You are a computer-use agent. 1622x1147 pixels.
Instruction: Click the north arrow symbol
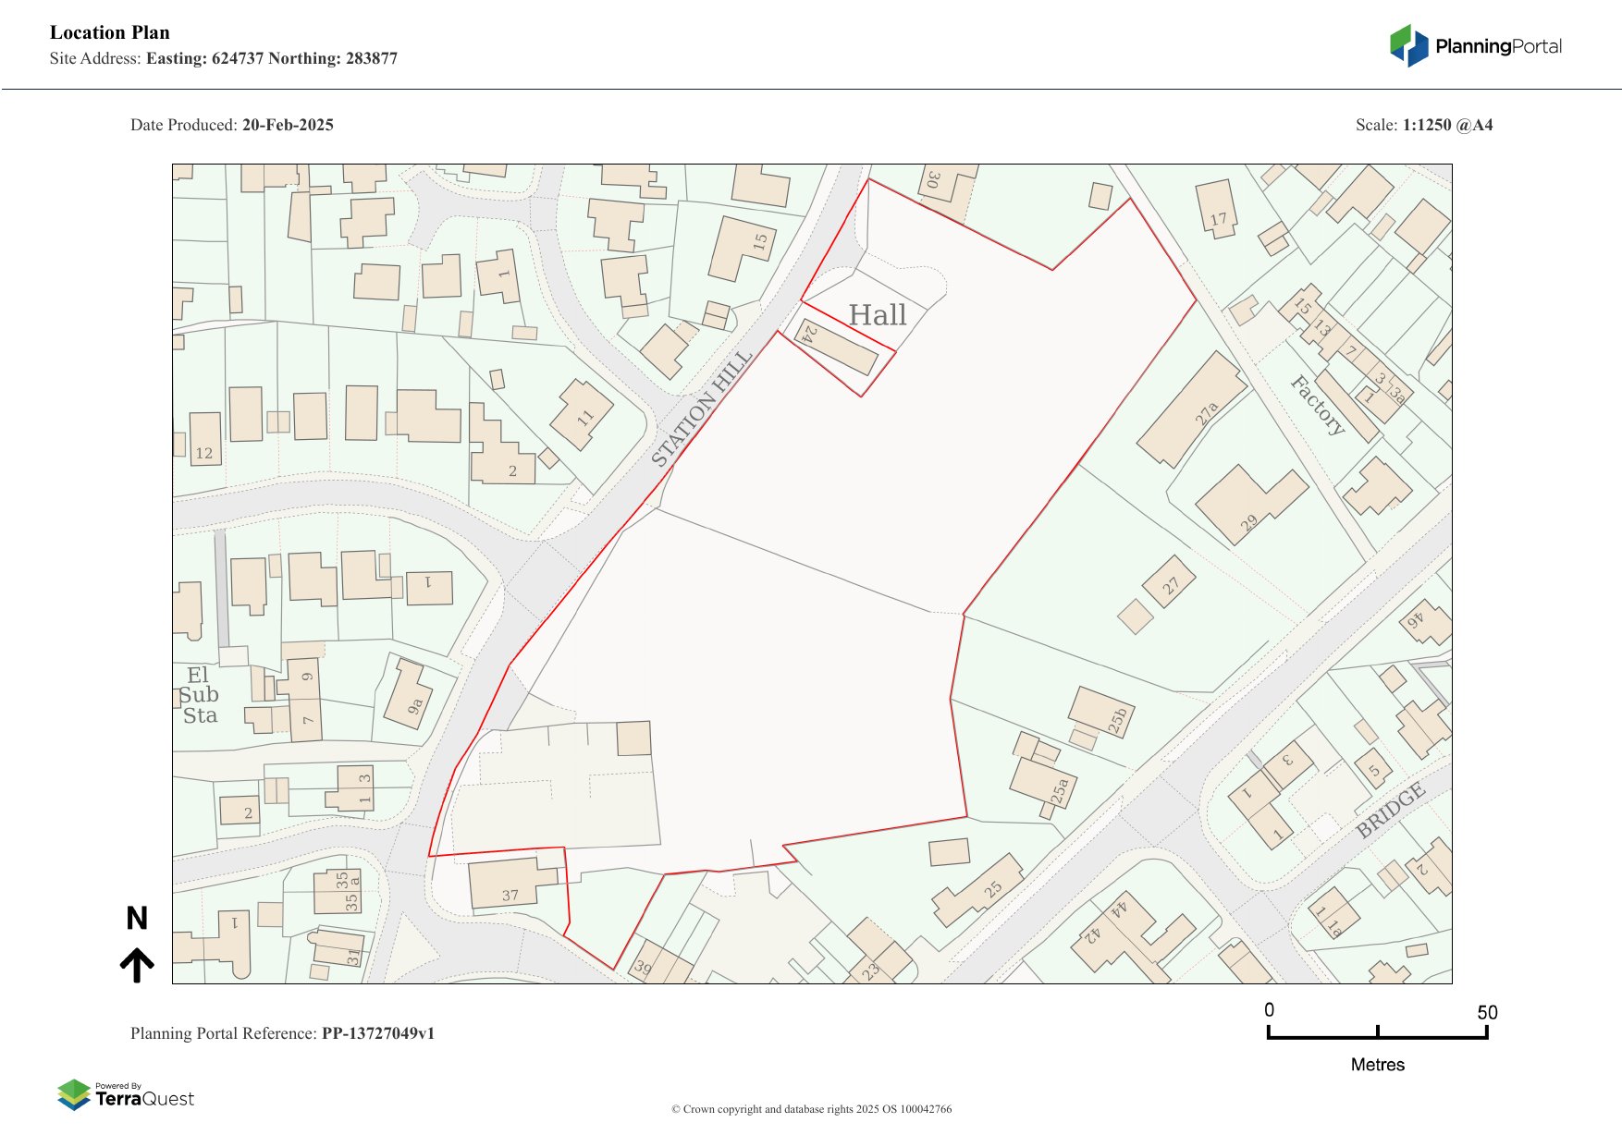pos(137,965)
